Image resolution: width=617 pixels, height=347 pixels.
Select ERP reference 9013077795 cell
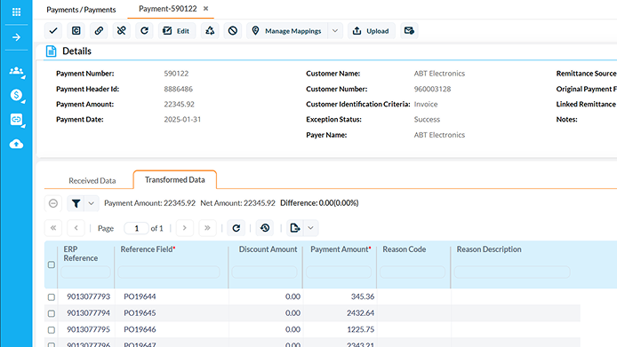(89, 330)
